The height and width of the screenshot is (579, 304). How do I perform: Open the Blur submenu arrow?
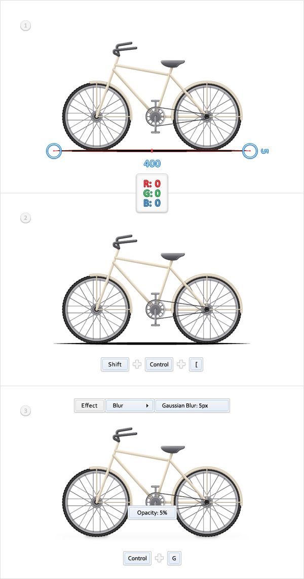(x=147, y=405)
